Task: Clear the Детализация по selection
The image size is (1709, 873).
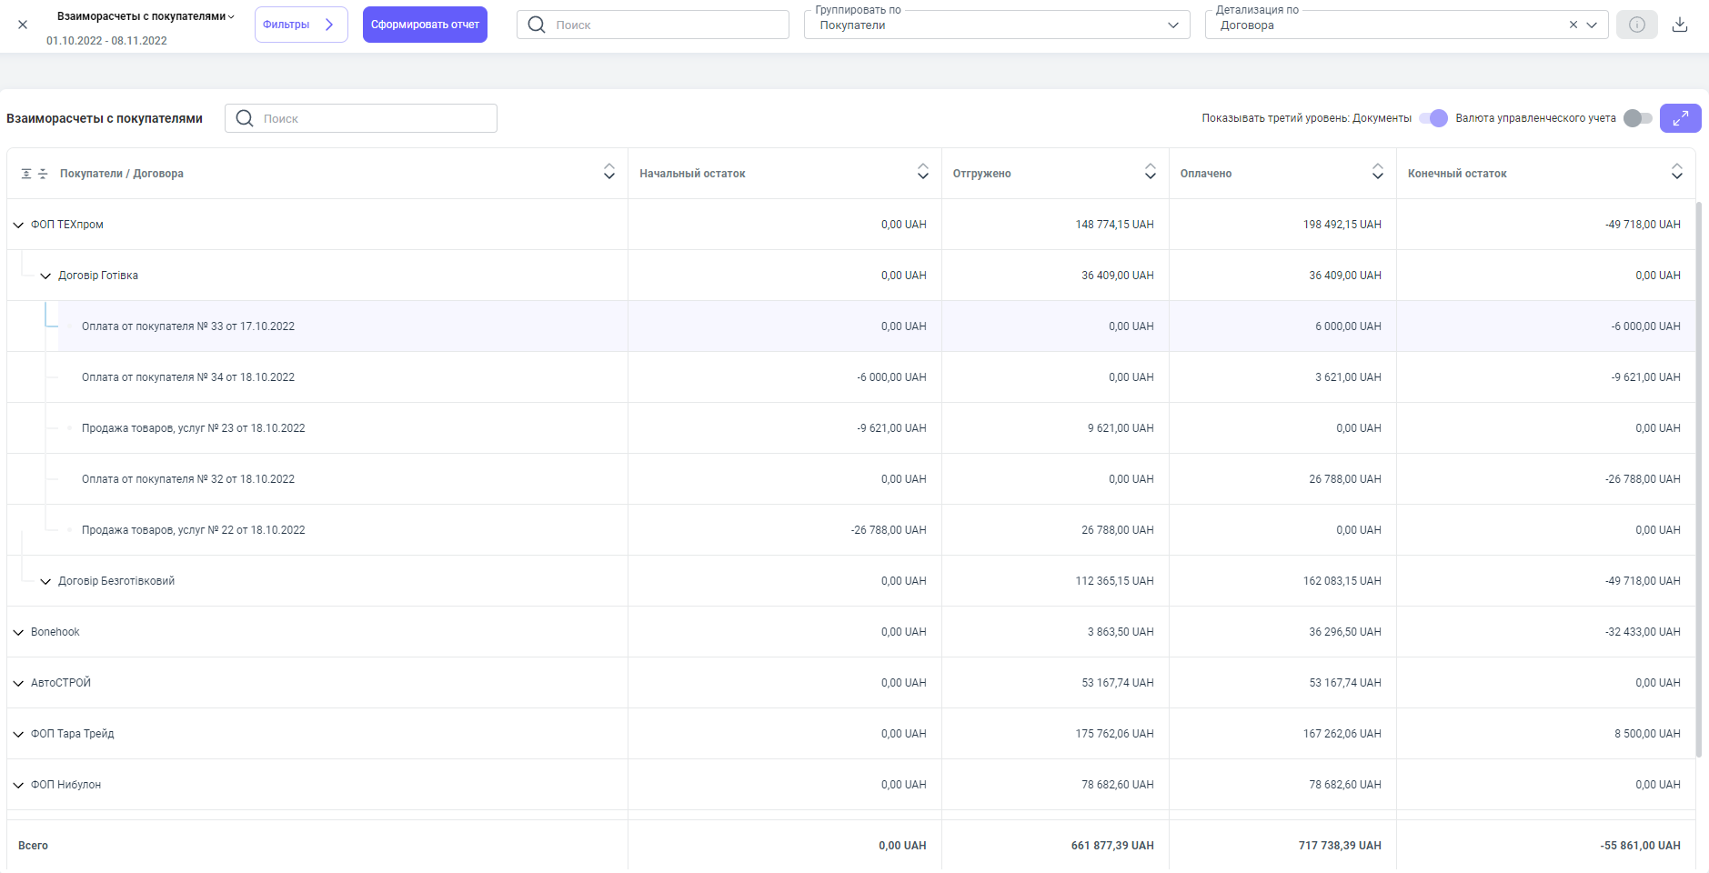Action: 1573,25
